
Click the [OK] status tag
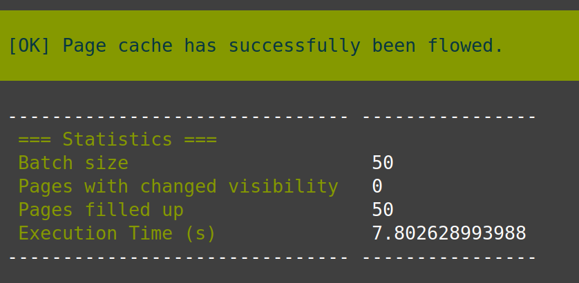click(29, 46)
